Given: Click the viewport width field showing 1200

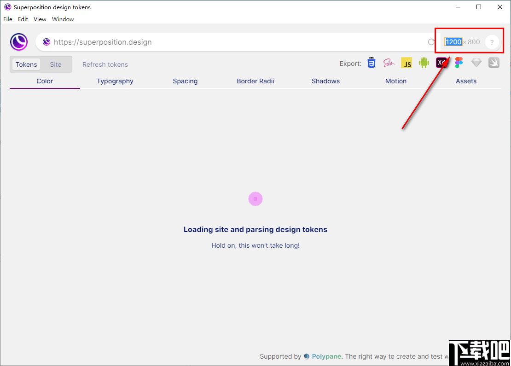Looking at the screenshot, I should pos(453,42).
